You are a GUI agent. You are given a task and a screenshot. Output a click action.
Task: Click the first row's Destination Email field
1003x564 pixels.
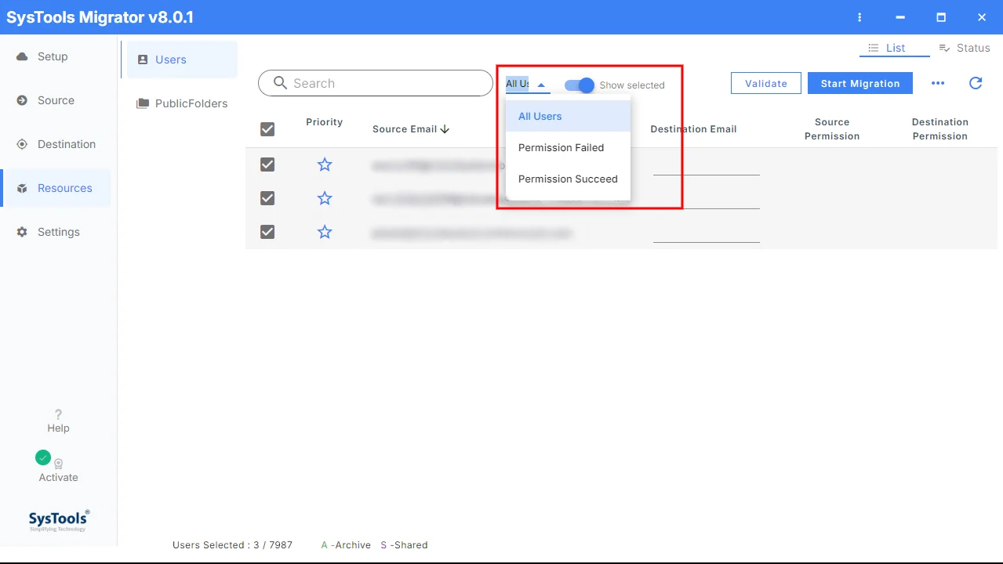[x=706, y=165]
